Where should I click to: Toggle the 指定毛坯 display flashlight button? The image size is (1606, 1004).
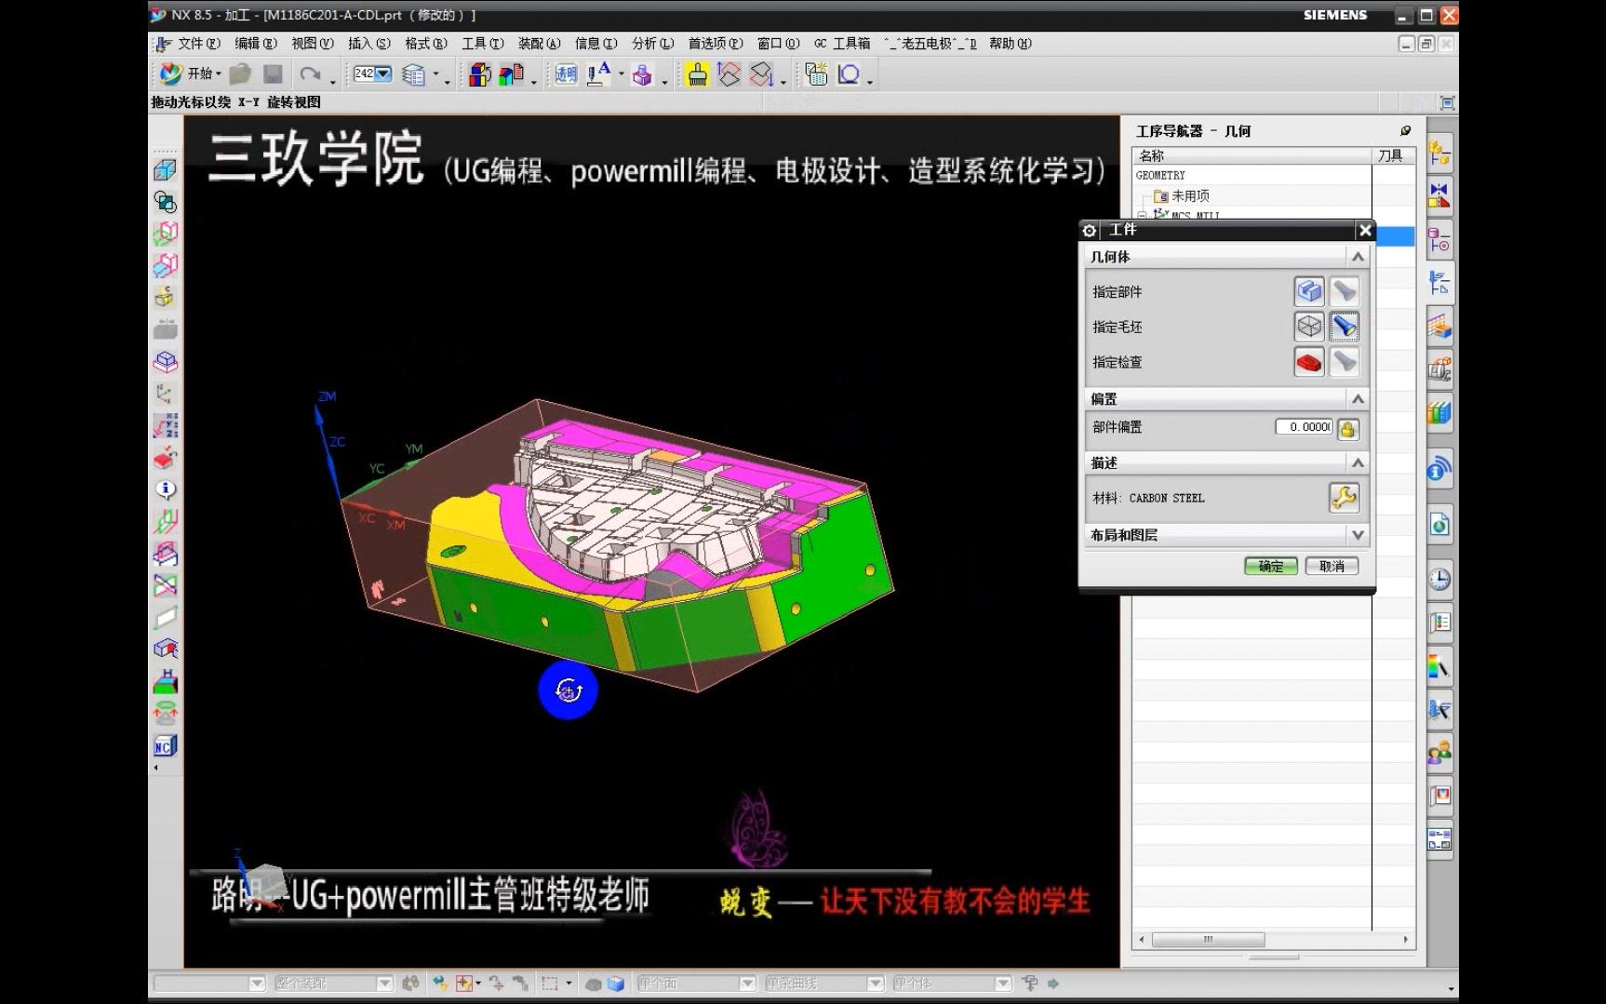[x=1345, y=326]
